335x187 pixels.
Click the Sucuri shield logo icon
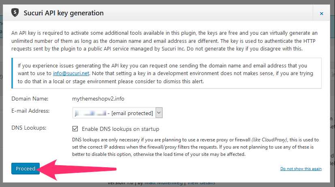click(15, 13)
